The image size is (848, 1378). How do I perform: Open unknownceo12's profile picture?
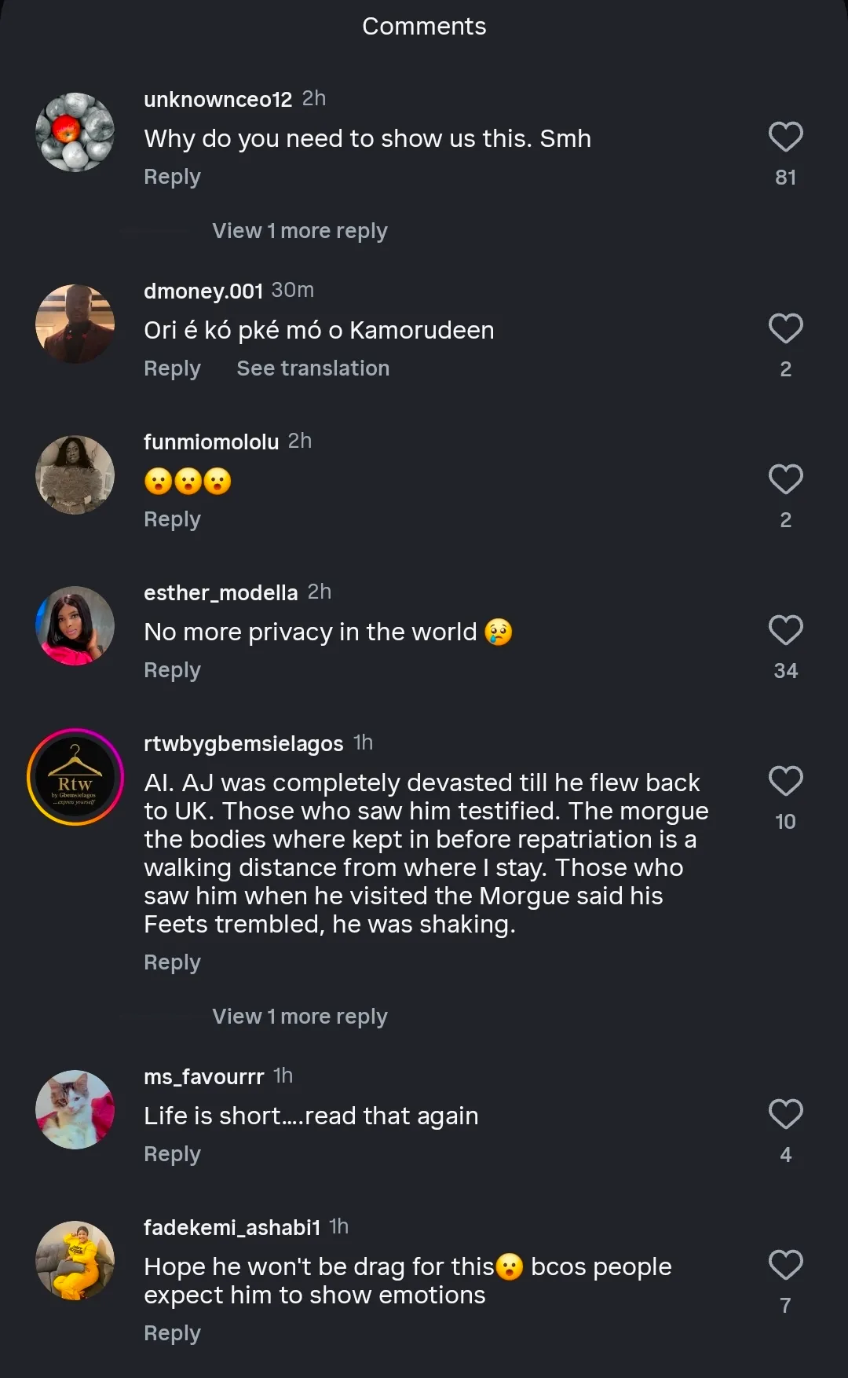click(75, 132)
